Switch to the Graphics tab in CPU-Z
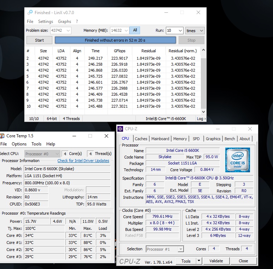The width and height of the screenshot is (273, 269). point(213,139)
